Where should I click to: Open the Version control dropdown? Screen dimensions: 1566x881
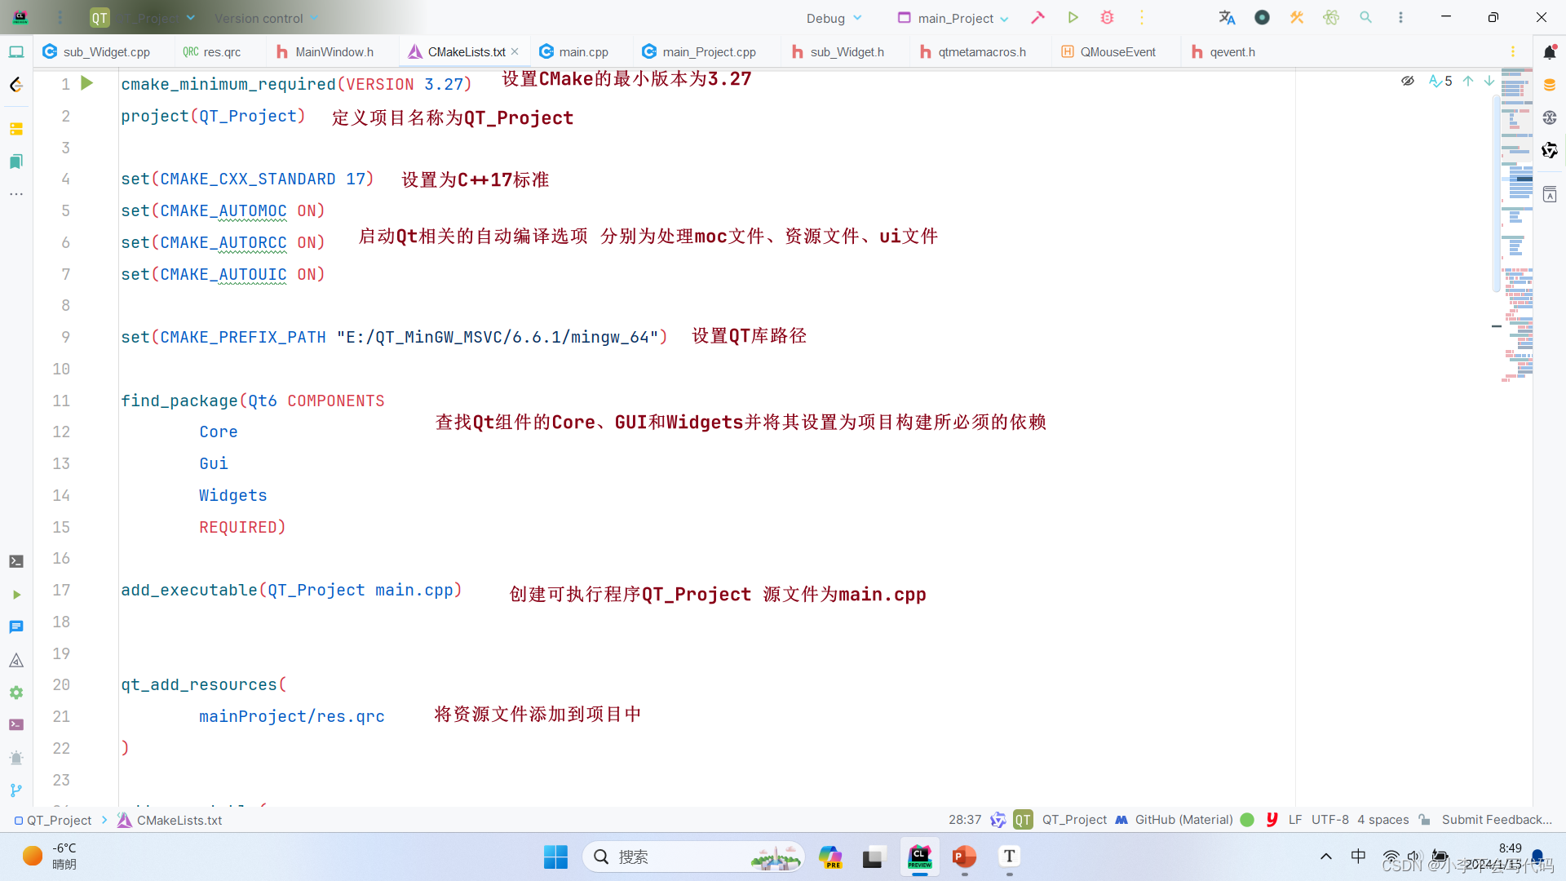coord(266,18)
